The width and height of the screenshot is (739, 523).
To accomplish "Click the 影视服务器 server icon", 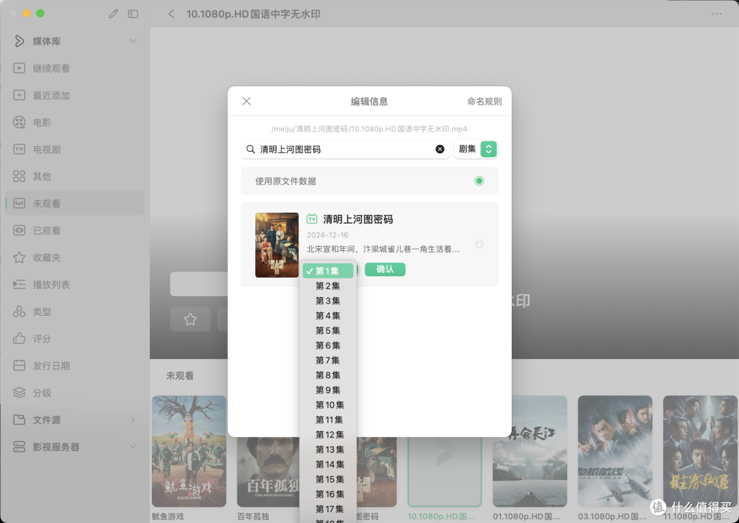I will pyautogui.click(x=19, y=446).
